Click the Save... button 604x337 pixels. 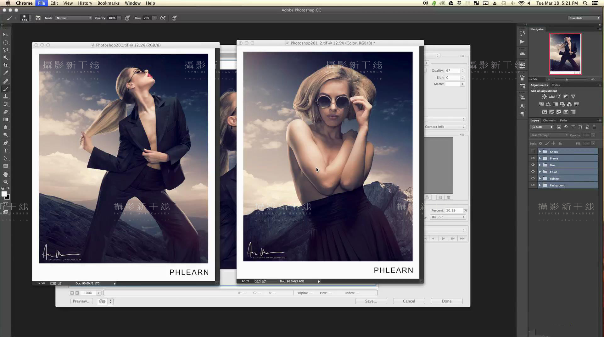click(x=371, y=301)
